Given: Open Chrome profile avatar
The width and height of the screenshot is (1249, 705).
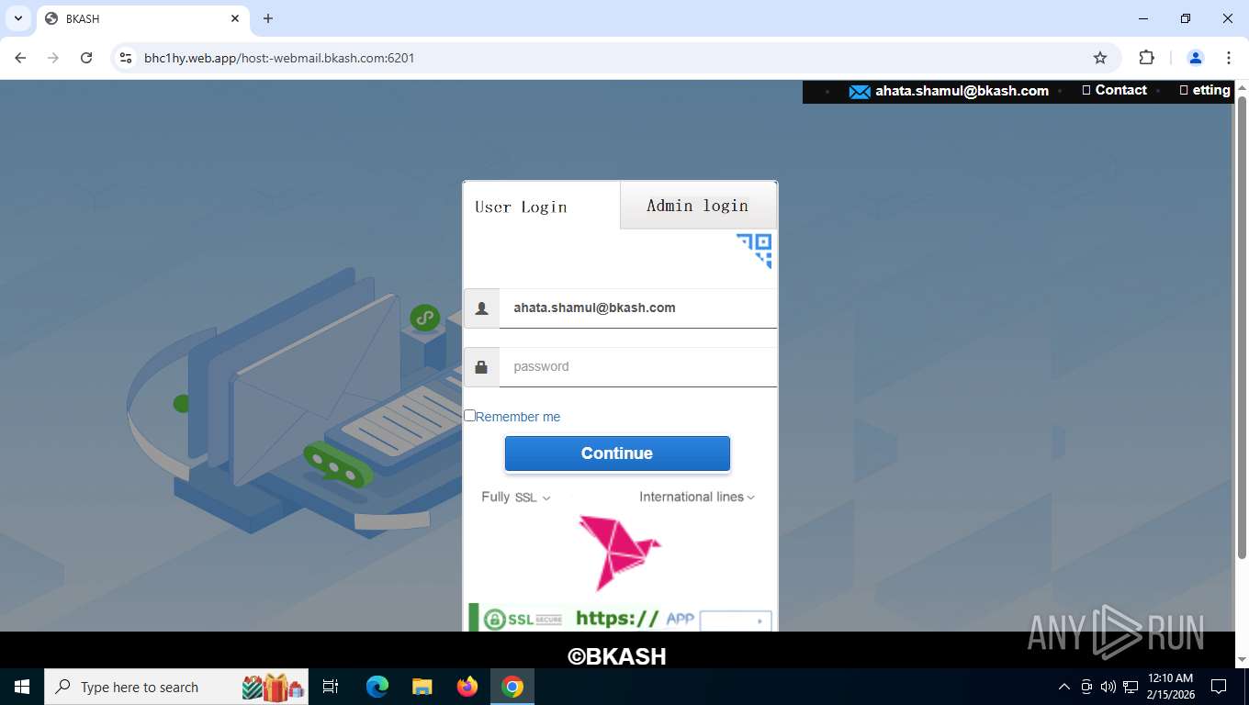Looking at the screenshot, I should tap(1196, 58).
